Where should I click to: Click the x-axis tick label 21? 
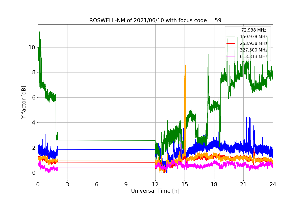[243, 185]
